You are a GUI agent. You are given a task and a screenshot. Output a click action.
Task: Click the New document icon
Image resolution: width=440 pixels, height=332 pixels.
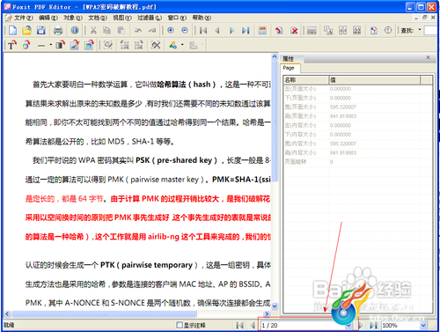(x=12, y=30)
